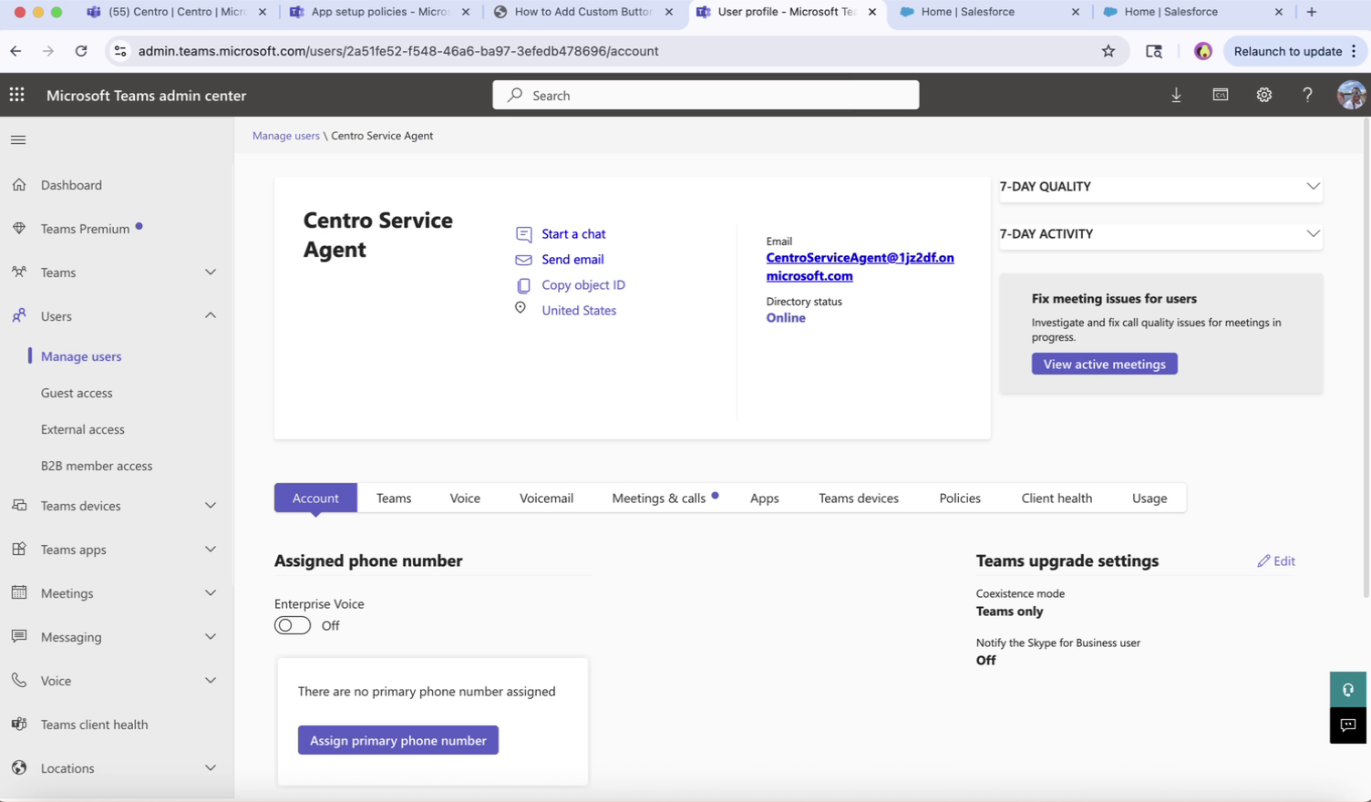The width and height of the screenshot is (1371, 802).
Task: Switch to the Policies tab
Action: 960,498
